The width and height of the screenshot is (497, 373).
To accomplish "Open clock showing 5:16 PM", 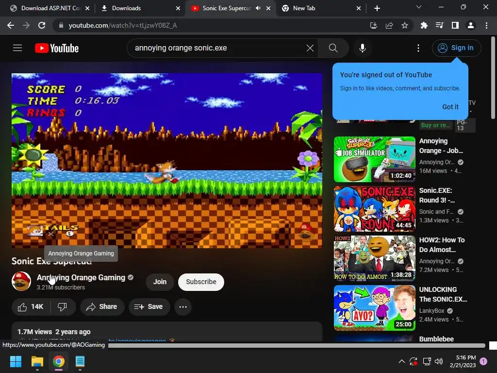I will (463, 361).
